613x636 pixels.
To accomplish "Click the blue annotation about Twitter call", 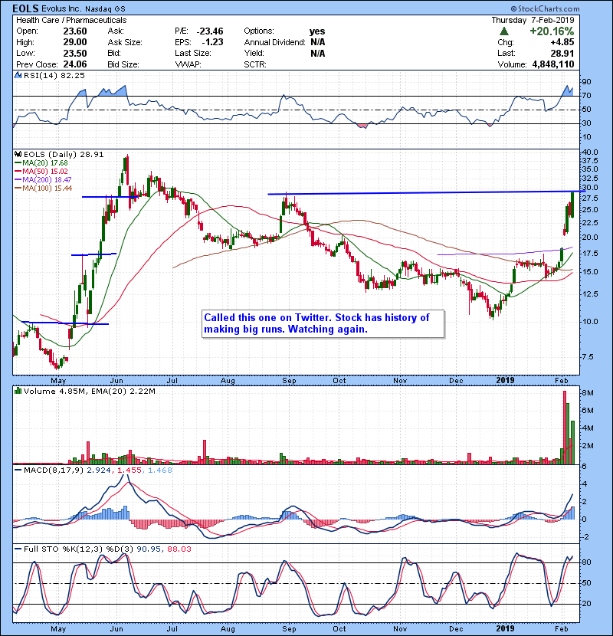I will pyautogui.click(x=323, y=323).
